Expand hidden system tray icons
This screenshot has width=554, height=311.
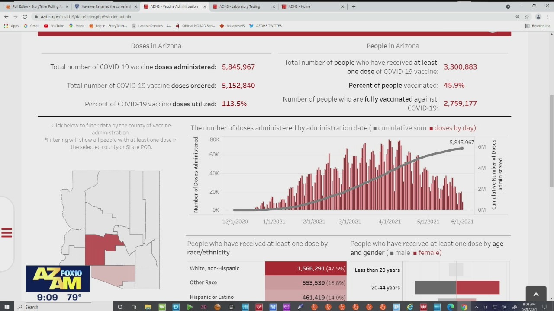coord(476,307)
